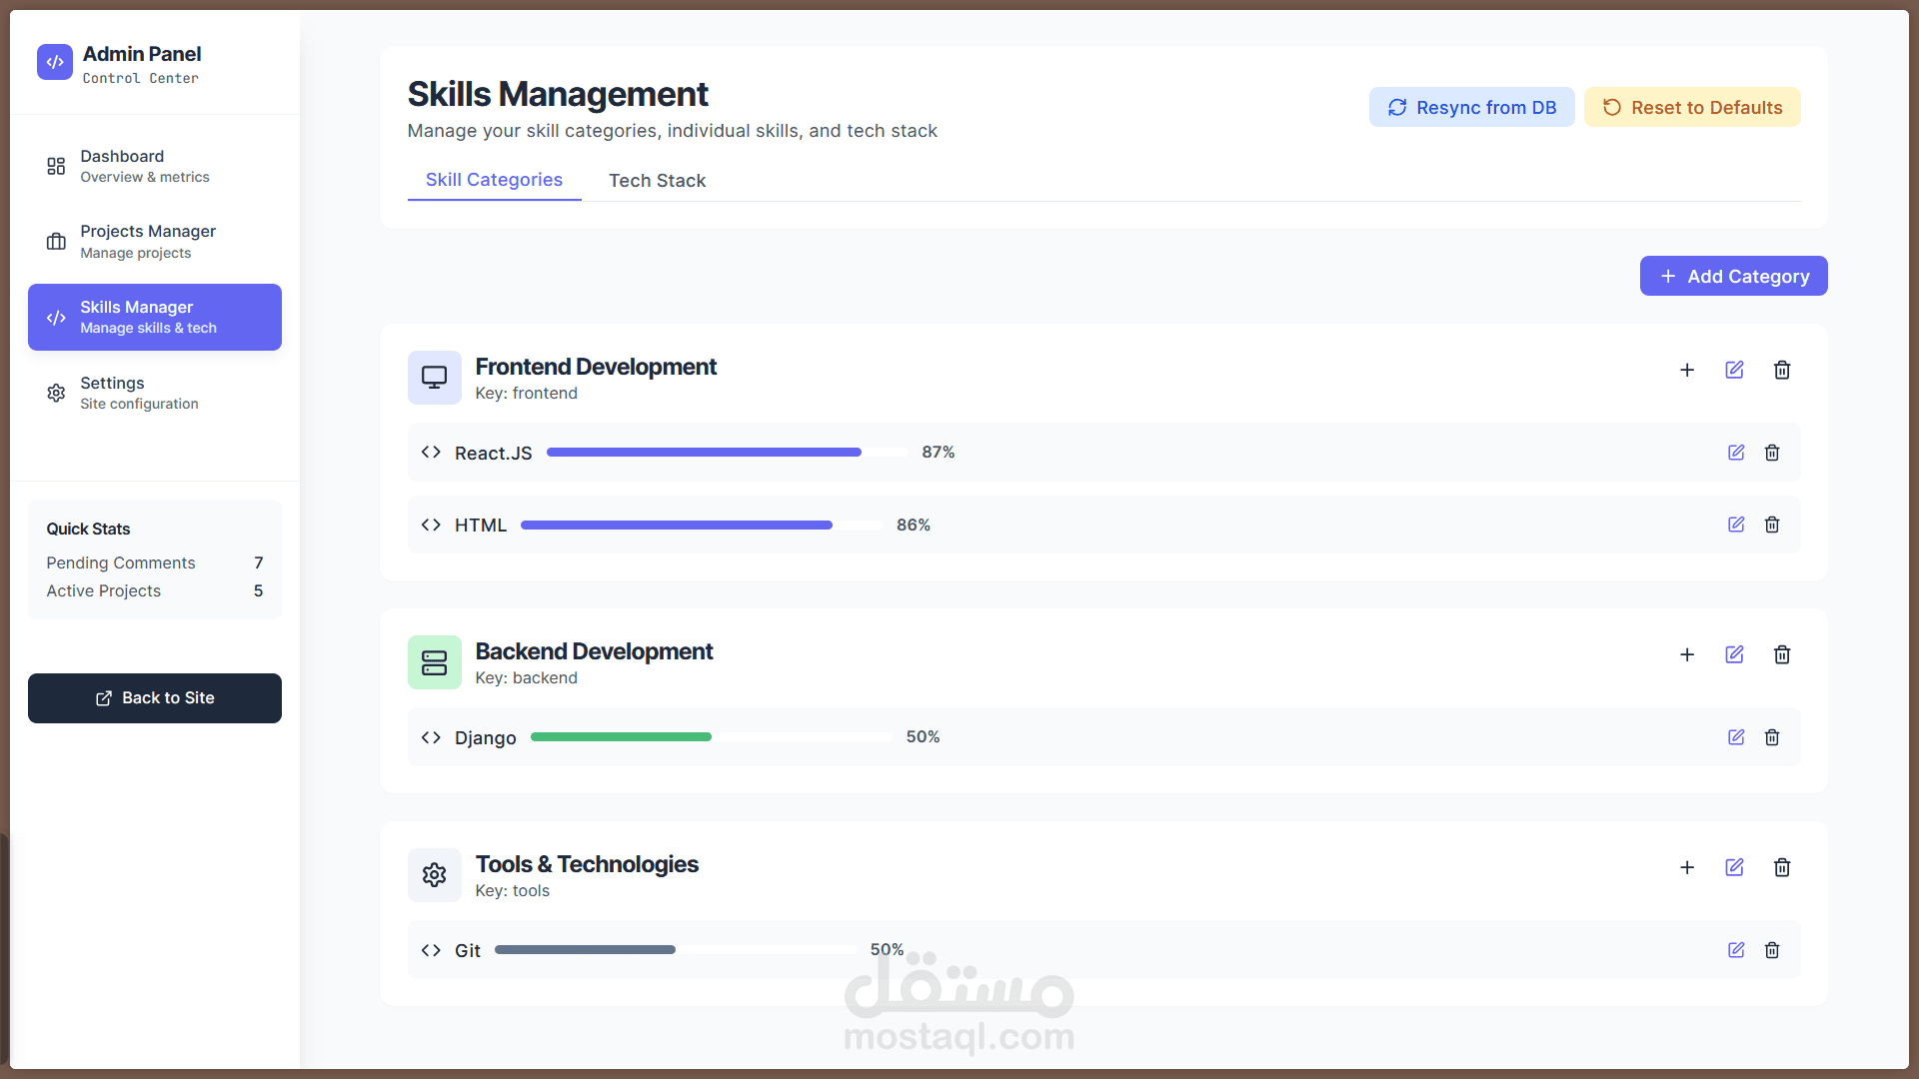Delete the HTML skill
The height and width of the screenshot is (1079, 1919).
[1772, 525]
